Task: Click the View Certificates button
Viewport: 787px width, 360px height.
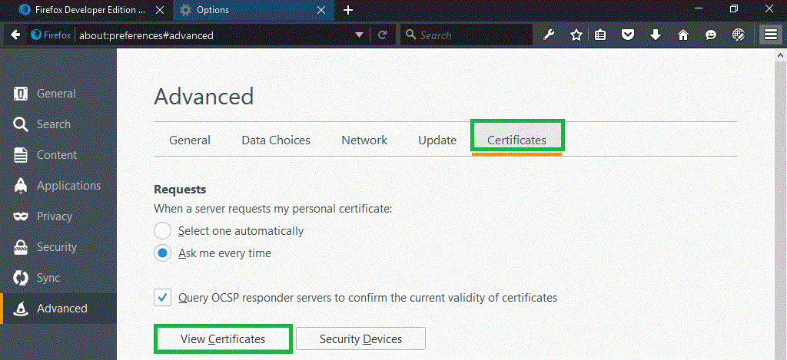Action: point(223,339)
